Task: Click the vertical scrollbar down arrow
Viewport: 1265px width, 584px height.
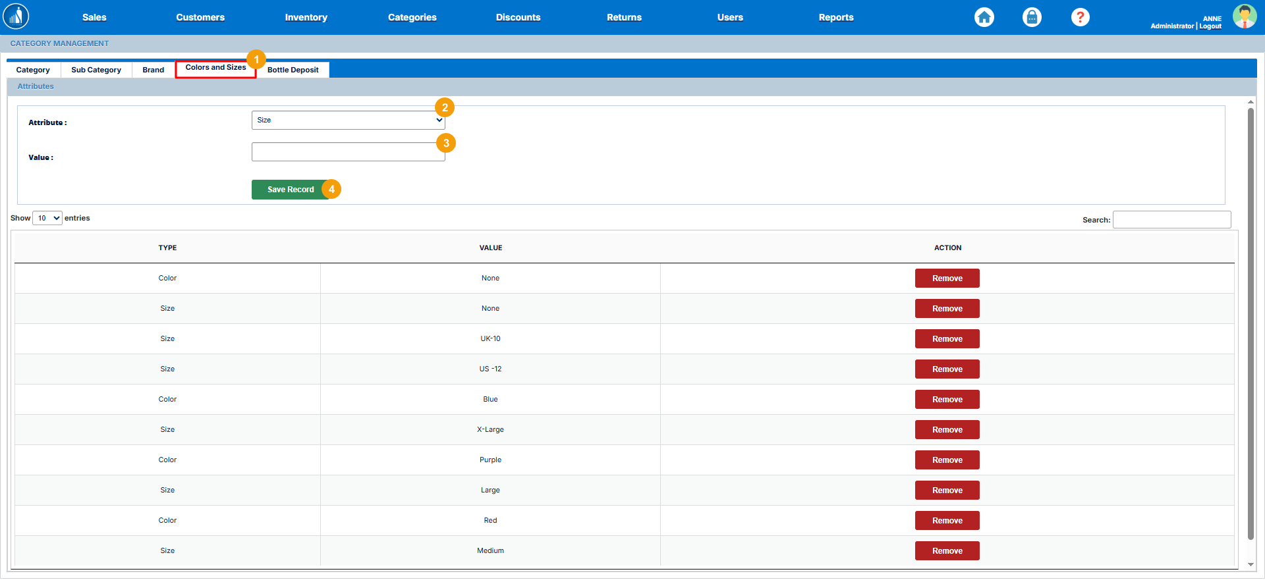Action: [1251, 565]
